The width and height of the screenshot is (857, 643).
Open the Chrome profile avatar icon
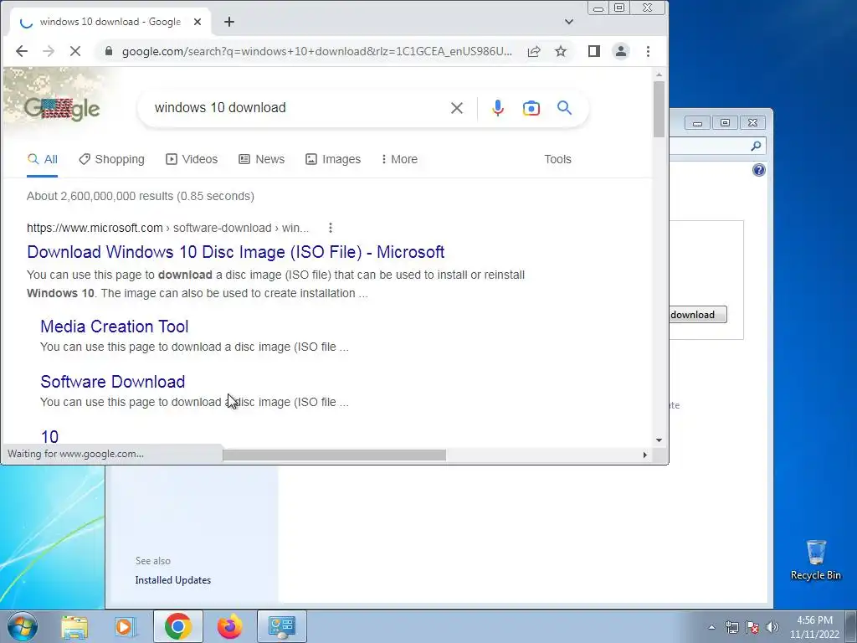tap(621, 51)
